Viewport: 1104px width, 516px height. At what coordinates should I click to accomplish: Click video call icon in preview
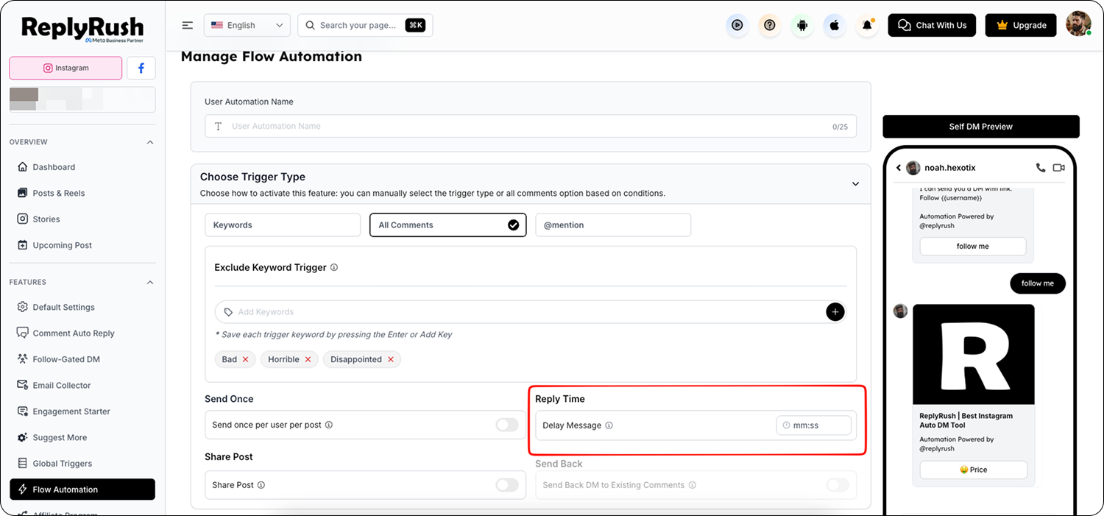tap(1058, 168)
